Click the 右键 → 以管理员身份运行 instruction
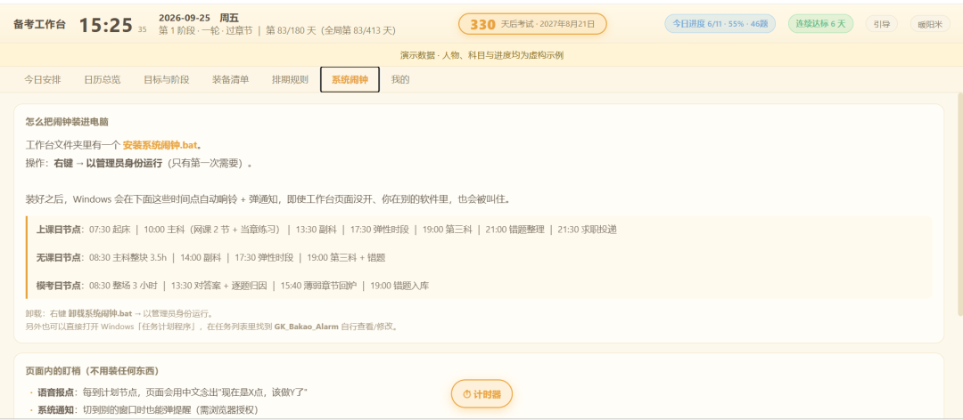This screenshot has height=420, width=963. coord(108,165)
